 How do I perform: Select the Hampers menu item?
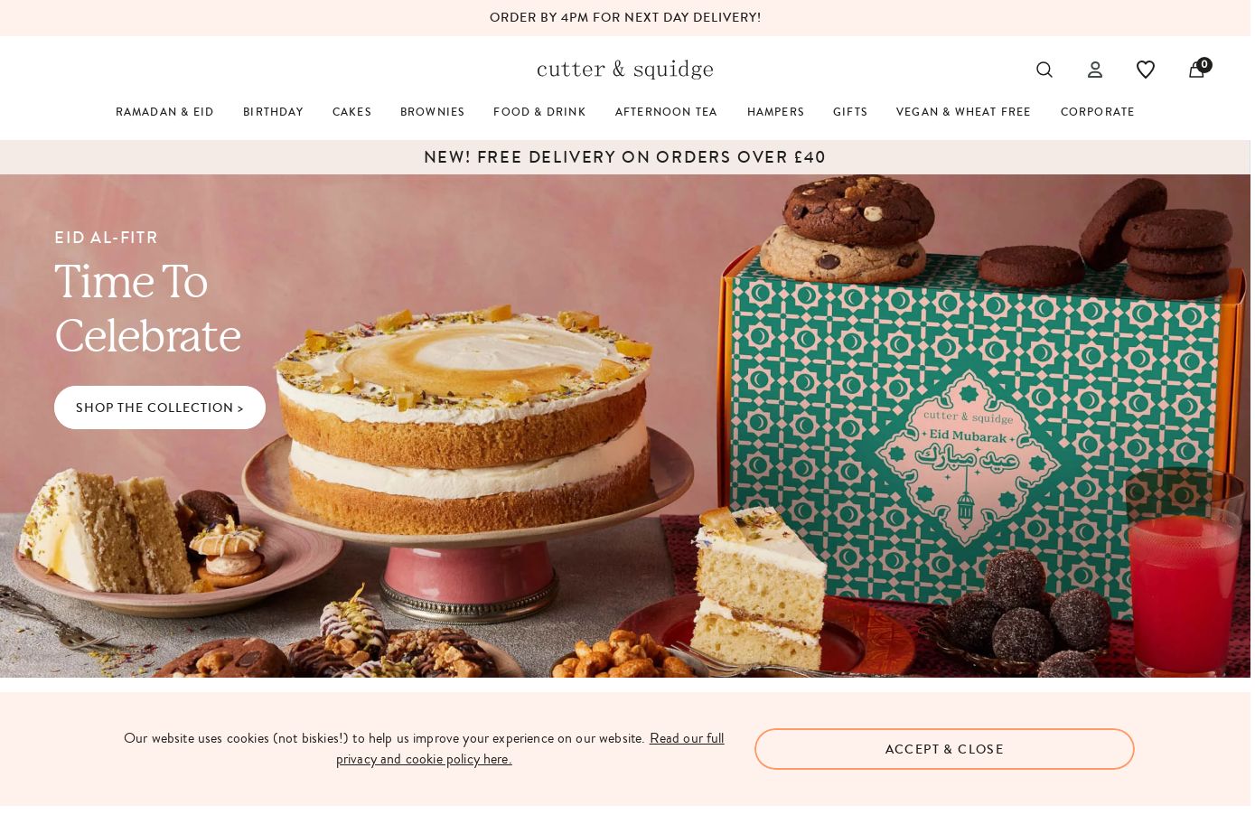click(x=775, y=112)
